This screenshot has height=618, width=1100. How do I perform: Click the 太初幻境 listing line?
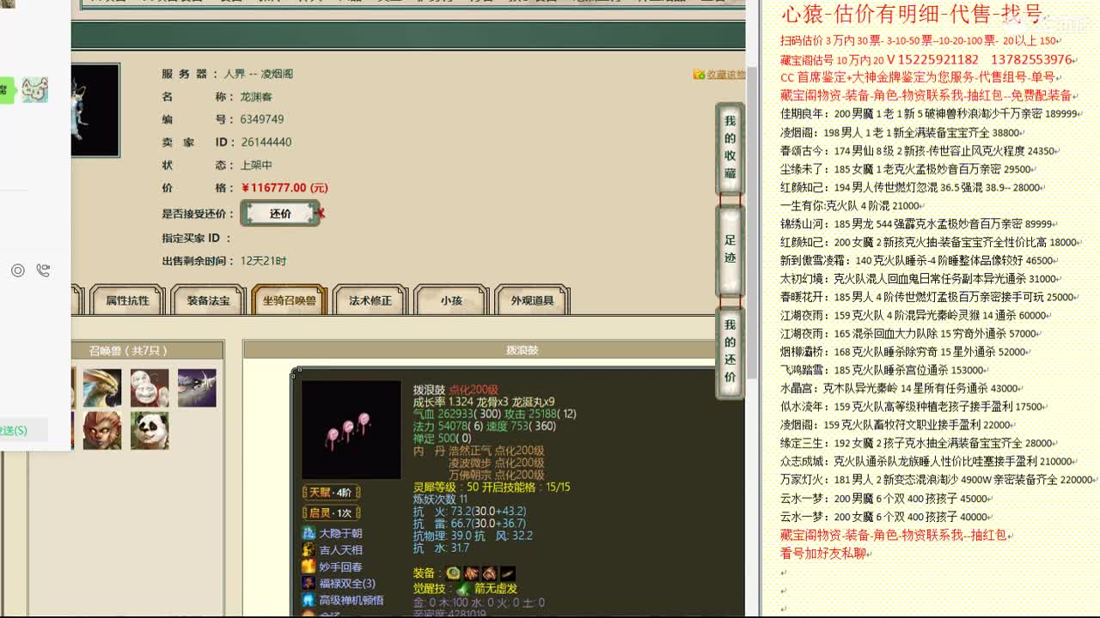click(x=920, y=279)
